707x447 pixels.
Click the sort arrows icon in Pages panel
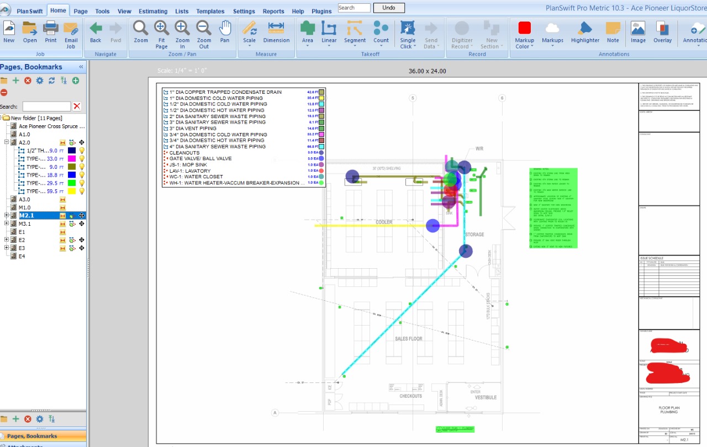pyautogui.click(x=64, y=81)
